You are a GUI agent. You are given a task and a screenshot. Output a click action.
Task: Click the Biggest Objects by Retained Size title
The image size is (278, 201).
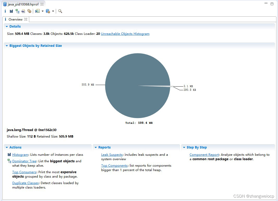tap(36, 46)
